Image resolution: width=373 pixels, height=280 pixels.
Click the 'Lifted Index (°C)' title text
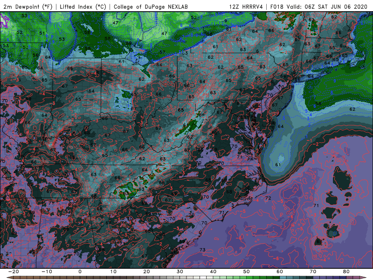[83, 7]
